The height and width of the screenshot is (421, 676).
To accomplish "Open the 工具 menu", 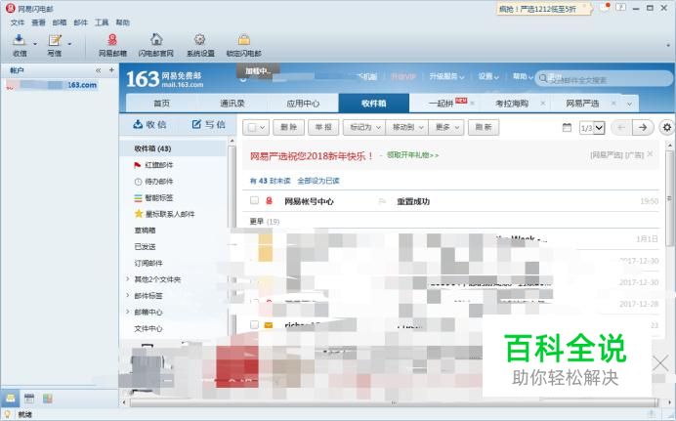I will [x=102, y=22].
